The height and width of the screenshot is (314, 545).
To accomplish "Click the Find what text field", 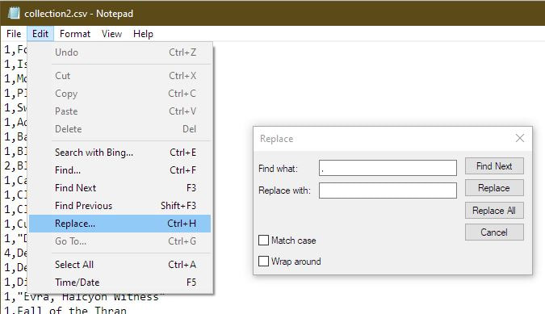I will [x=388, y=168].
